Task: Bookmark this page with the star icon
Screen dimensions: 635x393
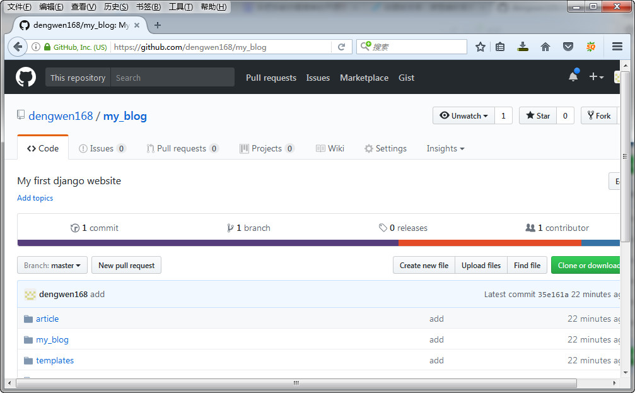Action: click(481, 47)
